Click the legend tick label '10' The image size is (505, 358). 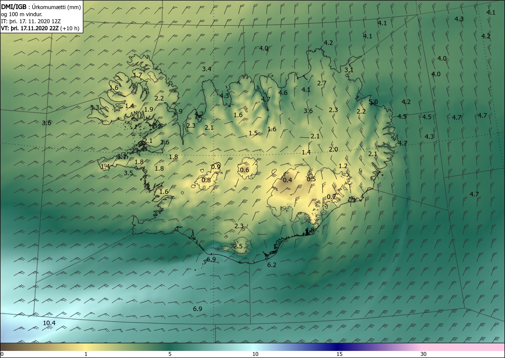pos(255,354)
